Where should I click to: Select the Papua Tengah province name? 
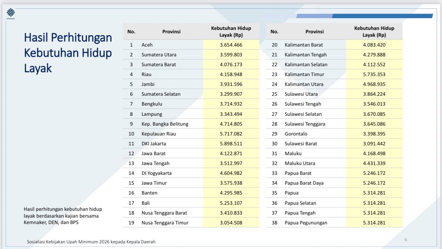[x=300, y=213]
